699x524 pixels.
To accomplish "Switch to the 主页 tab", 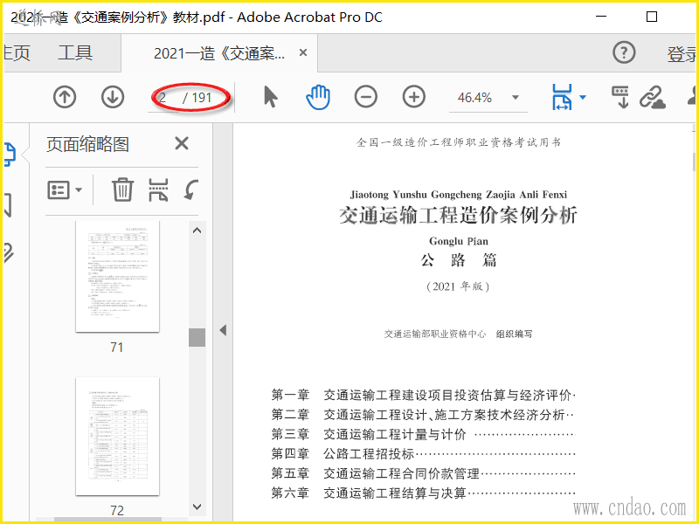I will coord(17,53).
